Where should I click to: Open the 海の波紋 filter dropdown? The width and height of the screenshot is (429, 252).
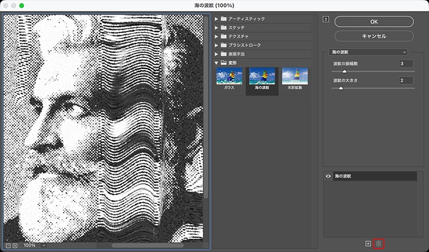point(368,52)
